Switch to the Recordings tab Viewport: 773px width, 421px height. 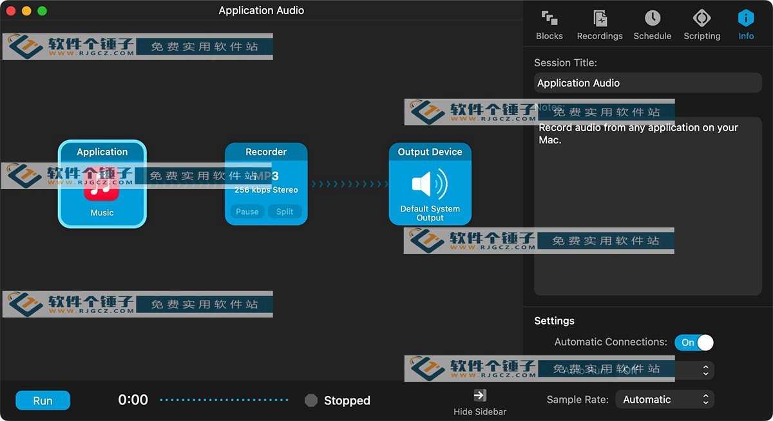pyautogui.click(x=600, y=25)
